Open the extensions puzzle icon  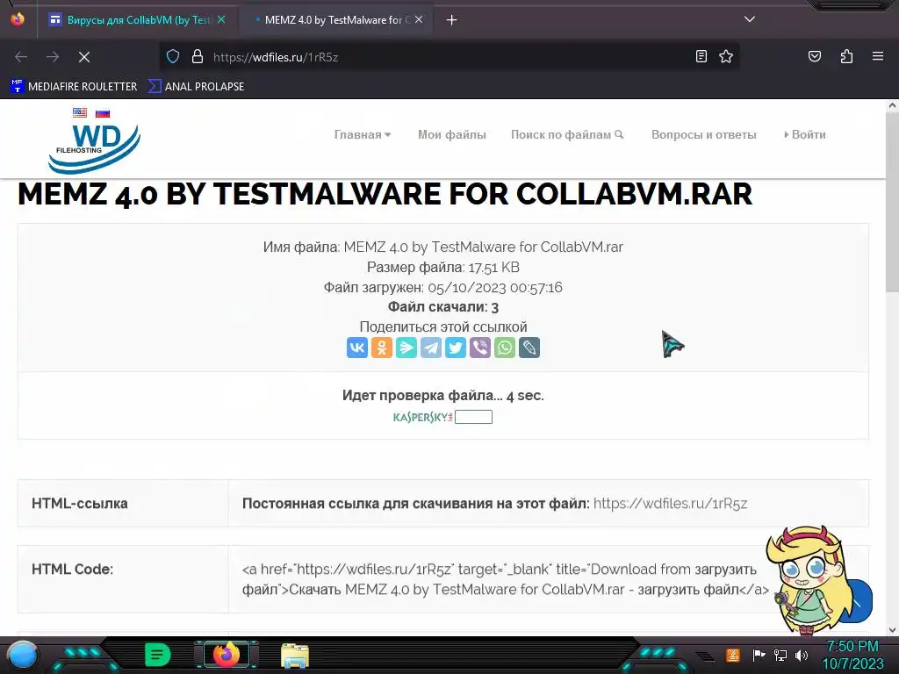[x=846, y=57]
